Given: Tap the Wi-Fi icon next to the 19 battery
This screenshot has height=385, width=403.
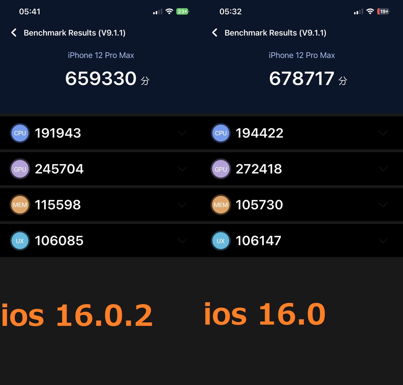Looking at the screenshot, I should click(370, 12).
